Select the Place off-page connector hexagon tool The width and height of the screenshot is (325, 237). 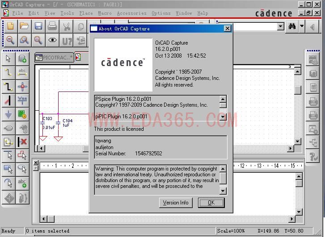[8, 128]
